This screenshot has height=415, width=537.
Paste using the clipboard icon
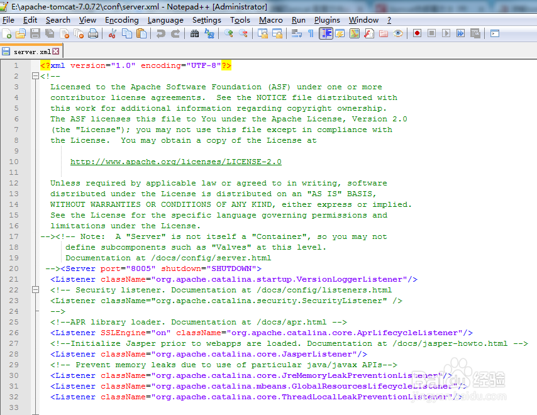(x=141, y=33)
